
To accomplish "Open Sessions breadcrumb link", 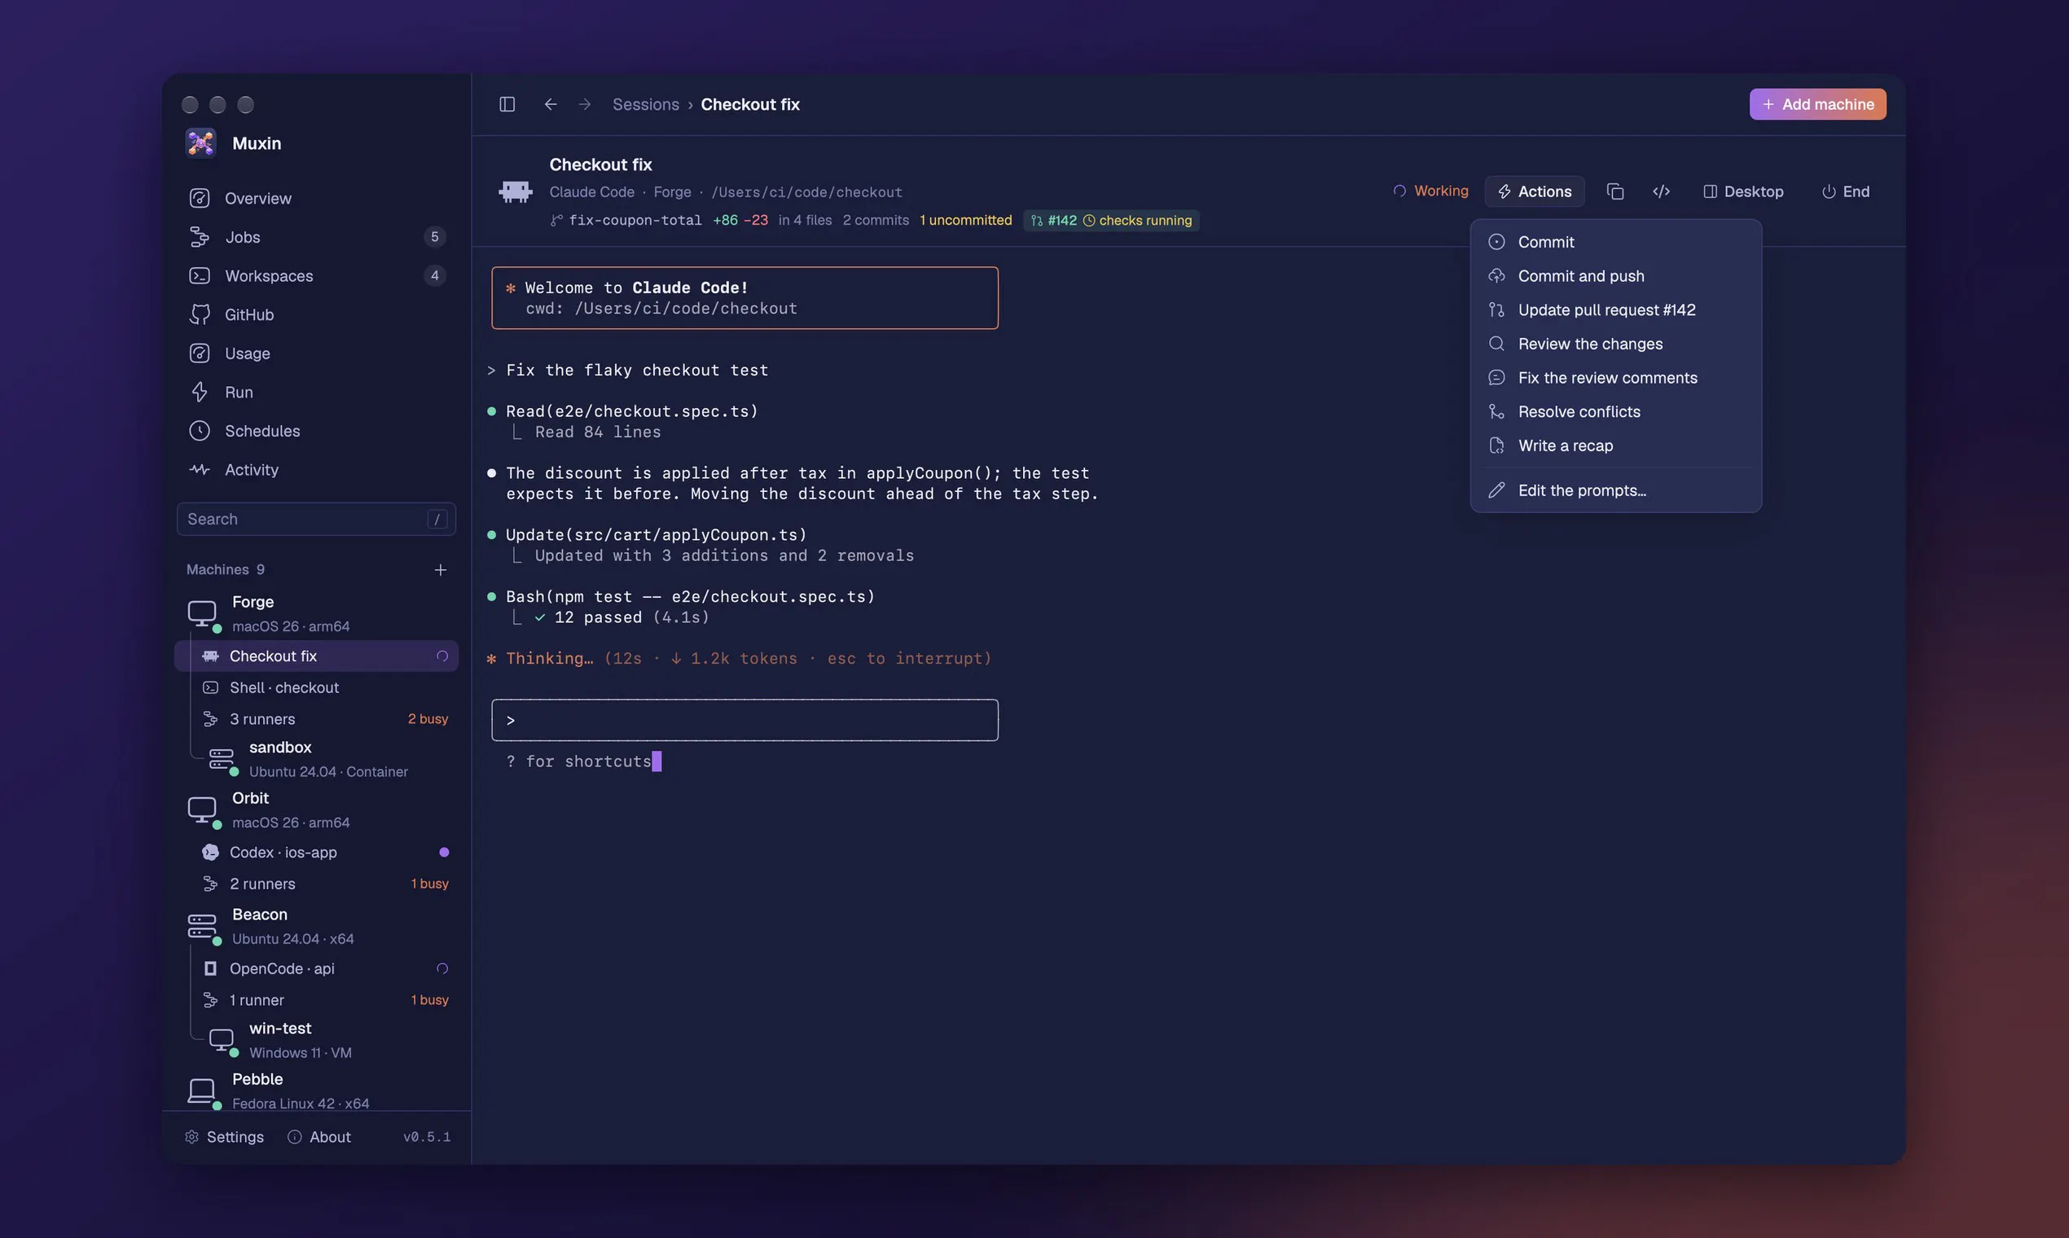I will 646,104.
